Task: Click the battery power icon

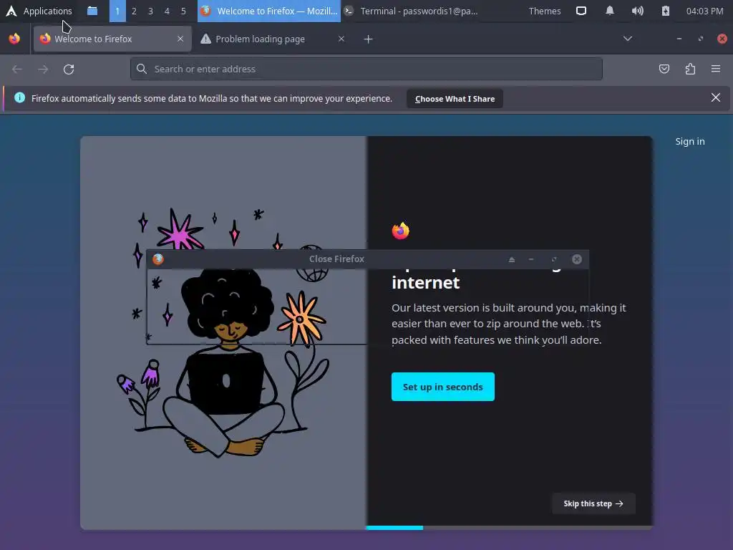Action: (666, 11)
